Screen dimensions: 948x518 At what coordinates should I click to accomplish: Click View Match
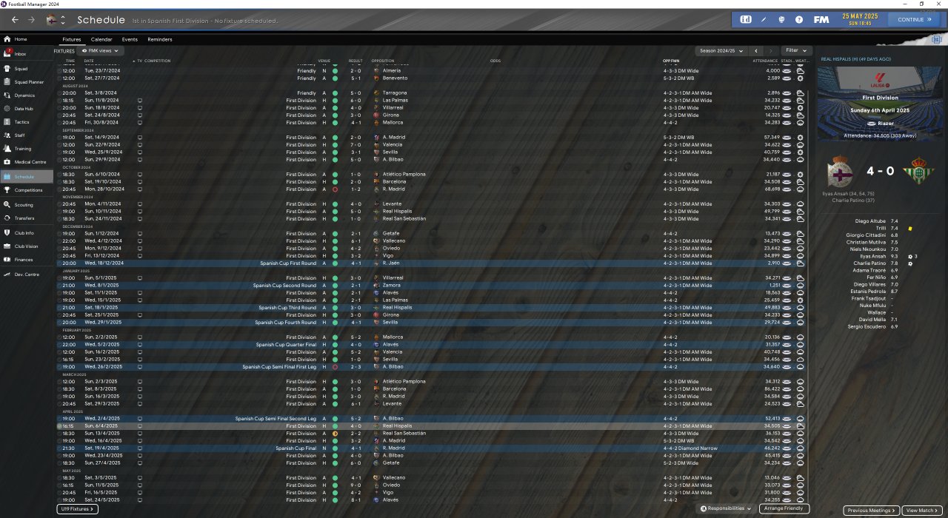coord(923,511)
